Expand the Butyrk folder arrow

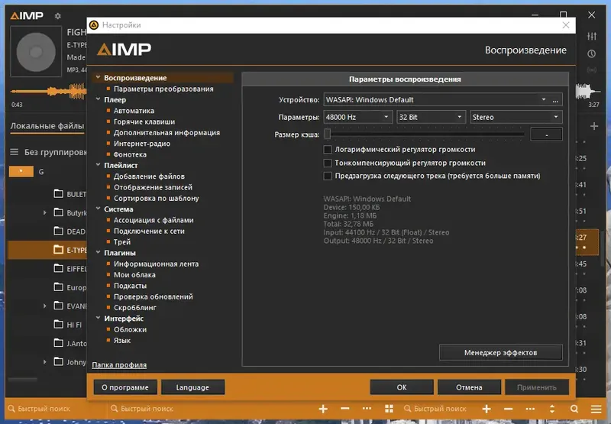[x=45, y=213]
